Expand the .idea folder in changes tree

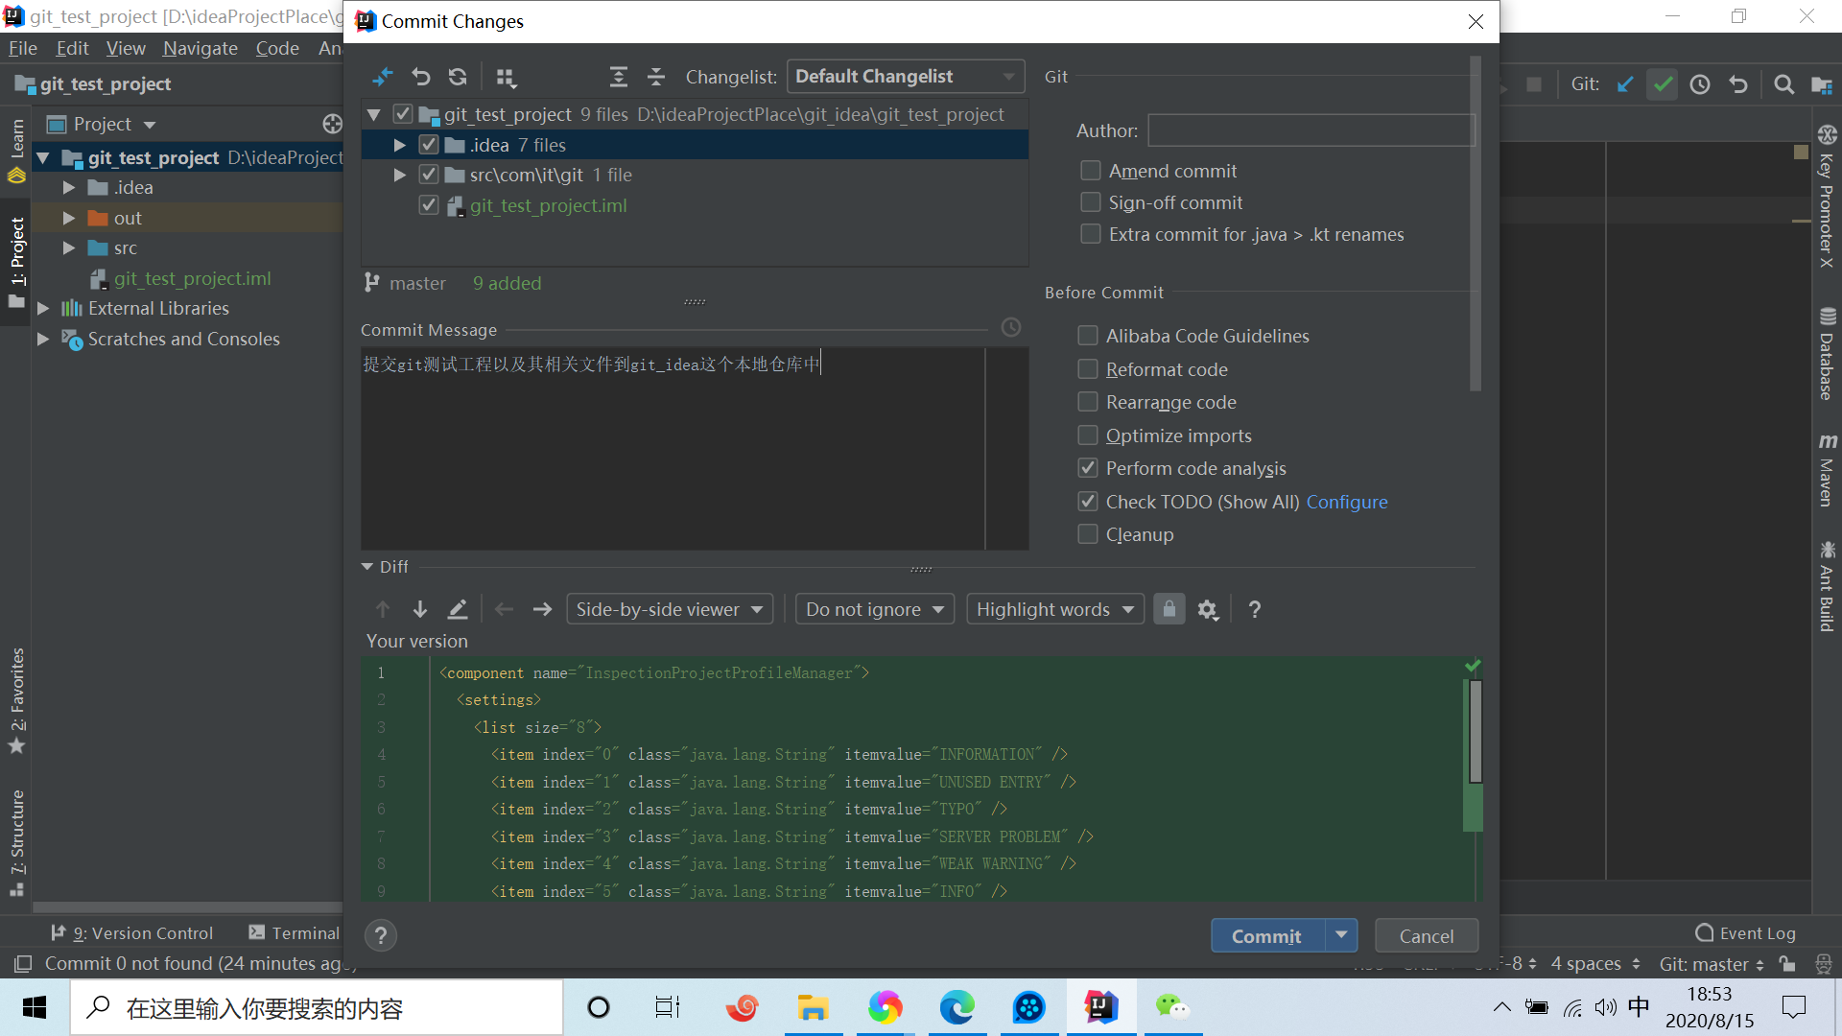[400, 145]
